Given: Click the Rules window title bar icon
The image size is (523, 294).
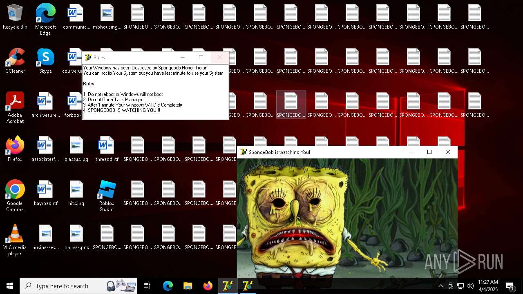Looking at the screenshot, I should point(88,58).
